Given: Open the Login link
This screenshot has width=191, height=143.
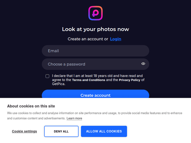Looking at the screenshot, I should [116, 39].
